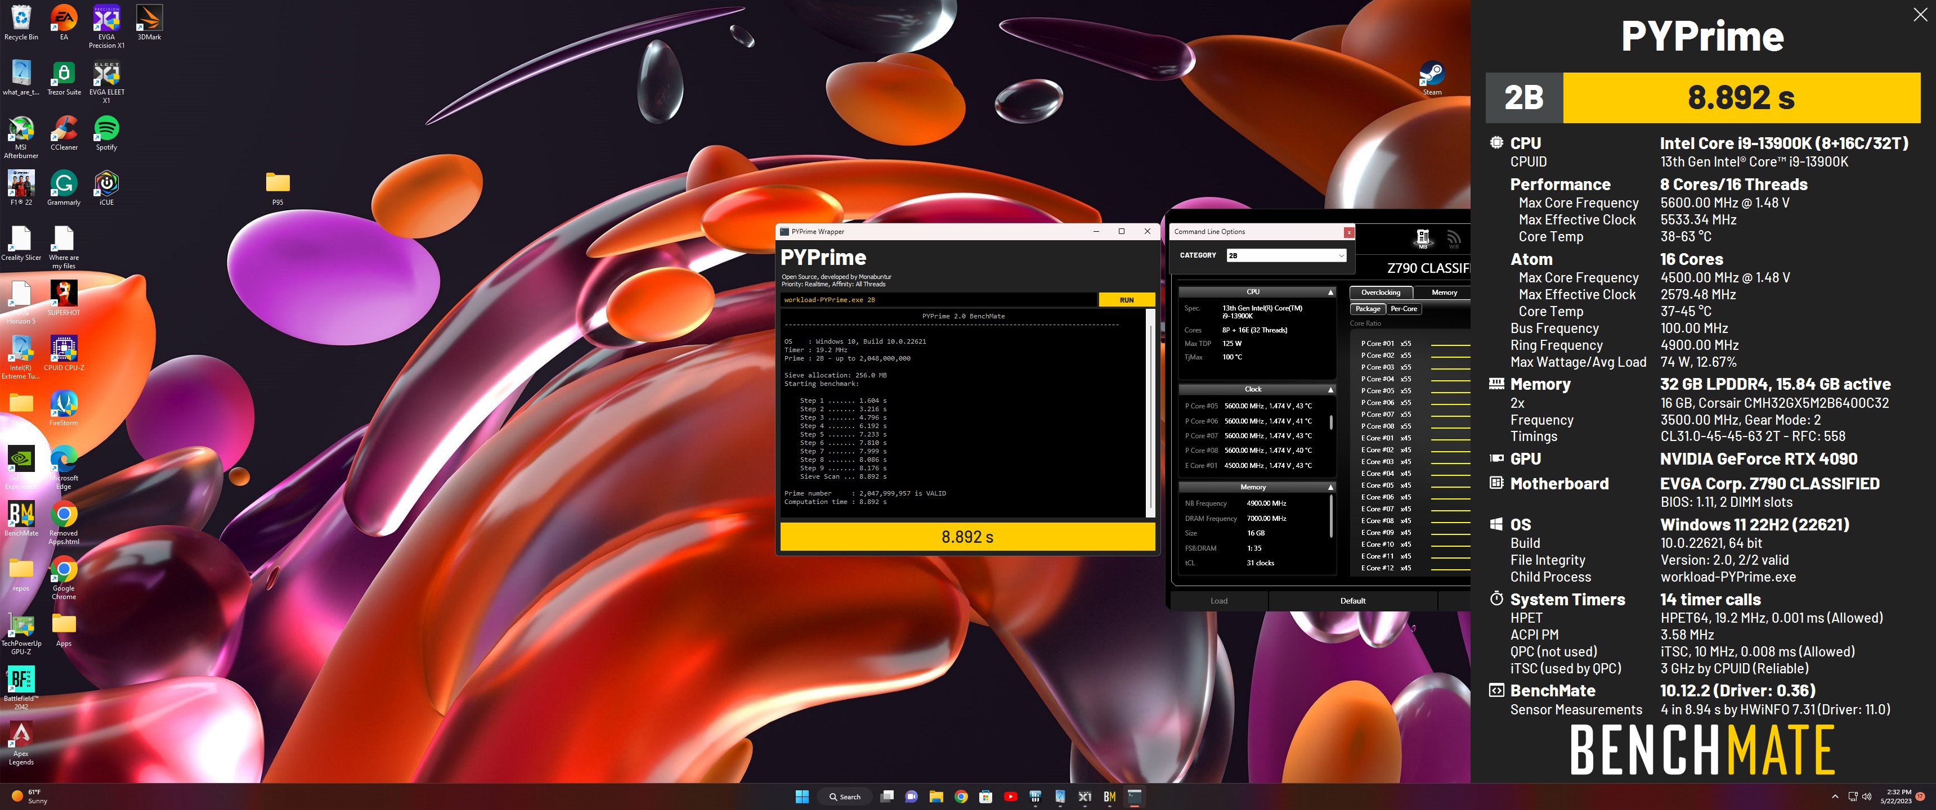Launch Apex Legends from desktop

[21, 742]
